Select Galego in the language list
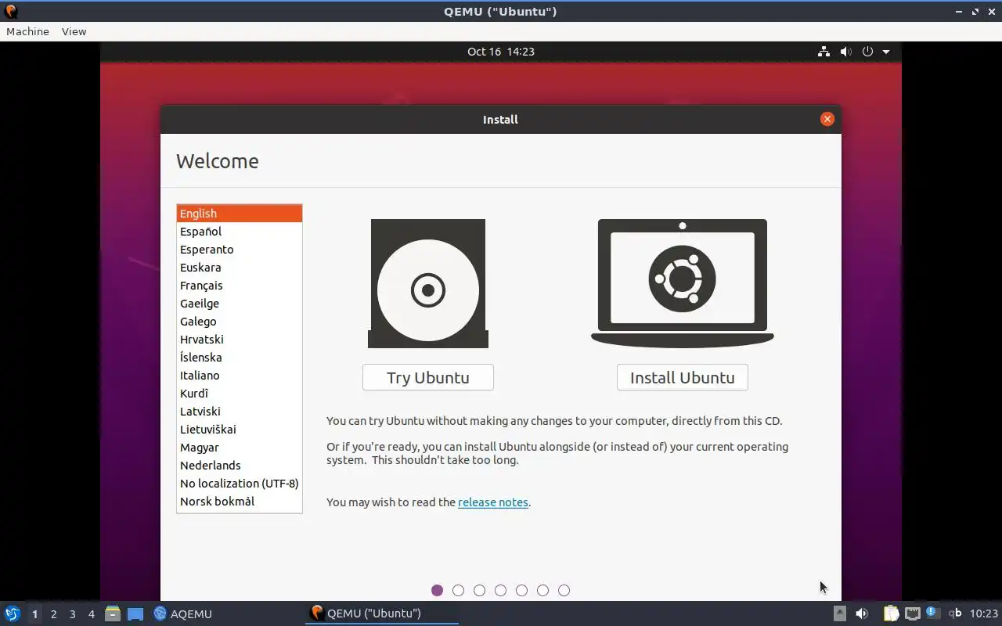 [240, 322]
